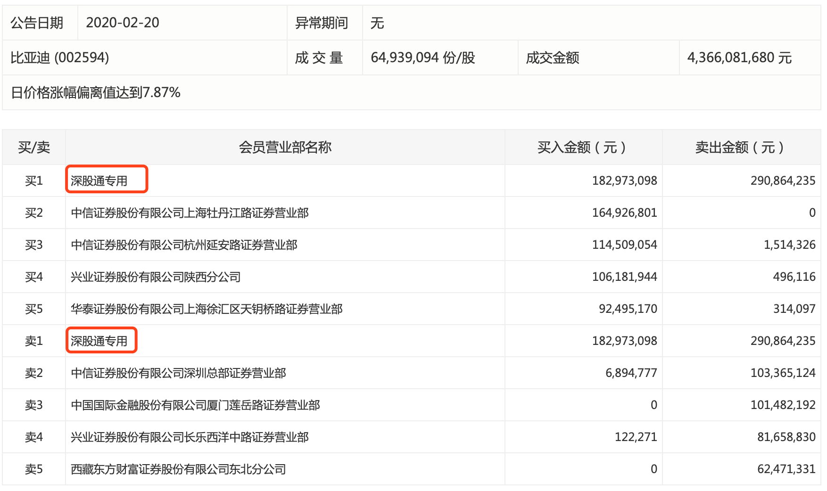Select the highlighted 深股通专用 in row 买1
This screenshot has width=827, height=491.
99,181
